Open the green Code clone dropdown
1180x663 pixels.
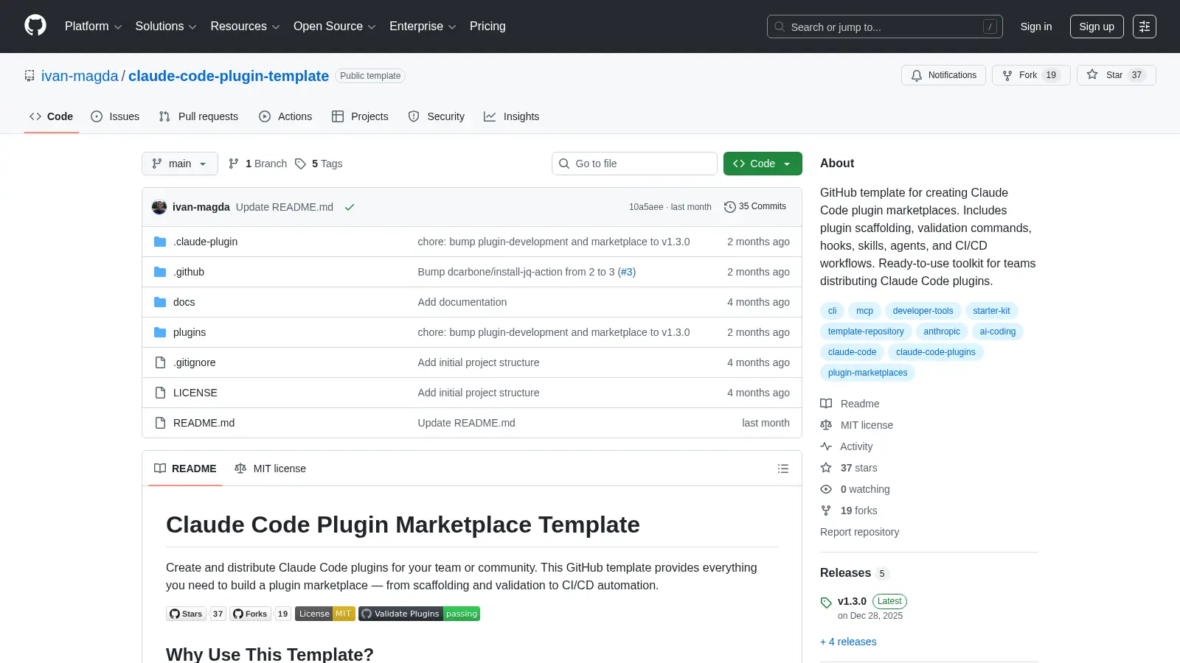pos(763,164)
